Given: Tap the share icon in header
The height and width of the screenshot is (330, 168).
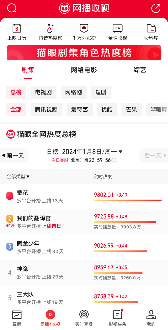Looking at the screenshot, I should (x=156, y=8).
